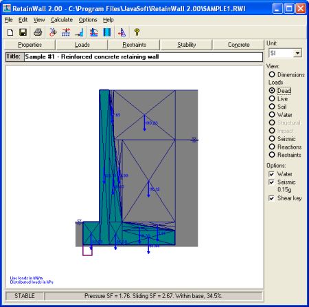
Task: Select the Restraints radio button
Action: pyautogui.click(x=272, y=155)
